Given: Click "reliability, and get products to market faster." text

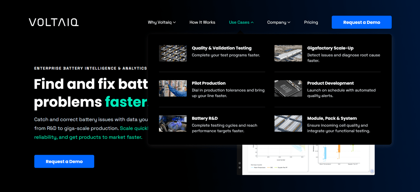Looking at the screenshot, I should (88, 137).
